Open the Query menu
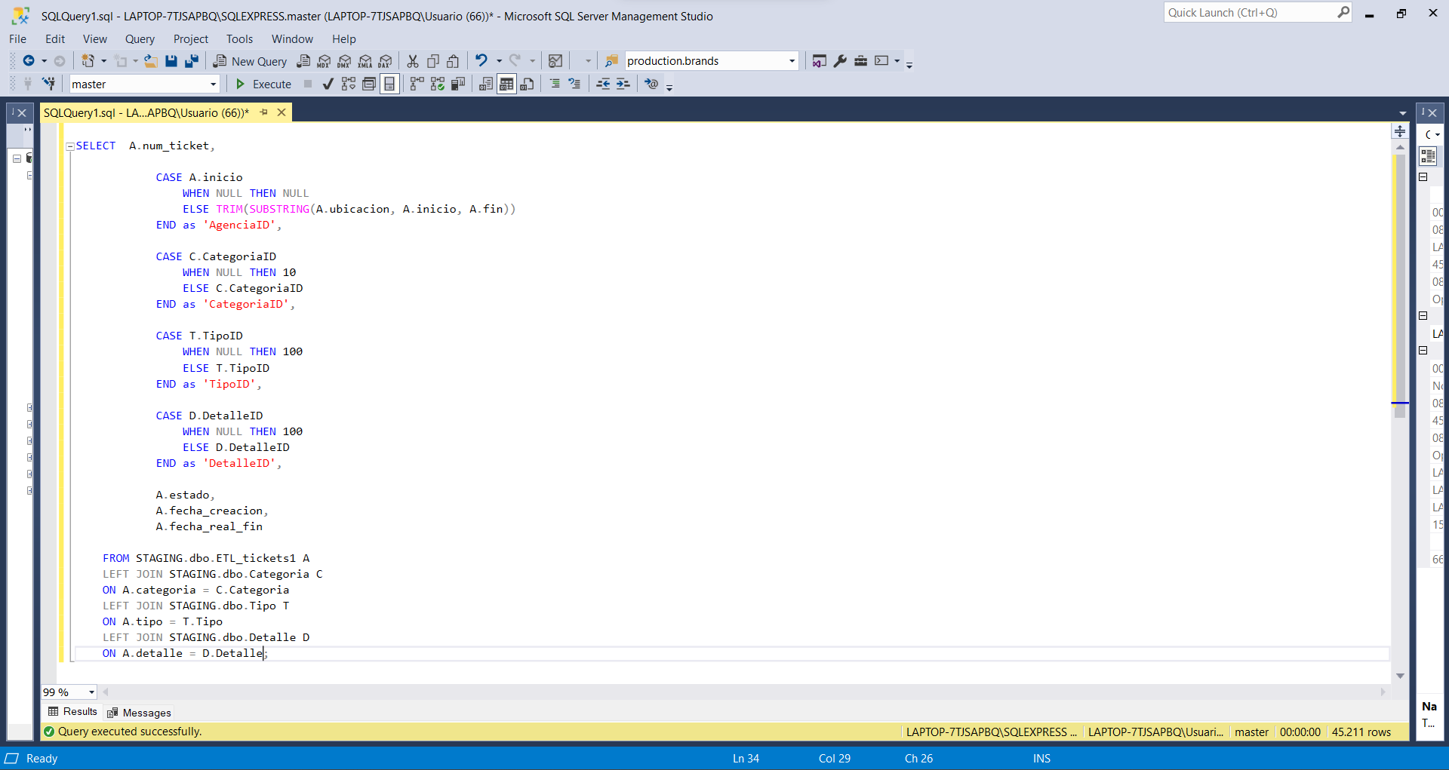1449x770 pixels. [140, 39]
